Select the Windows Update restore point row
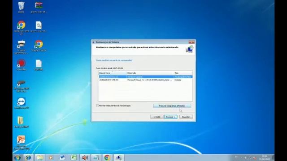This screenshot has height=161, width=287. click(145, 77)
